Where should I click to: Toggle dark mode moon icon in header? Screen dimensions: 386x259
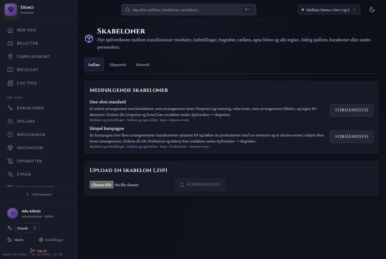(372, 10)
